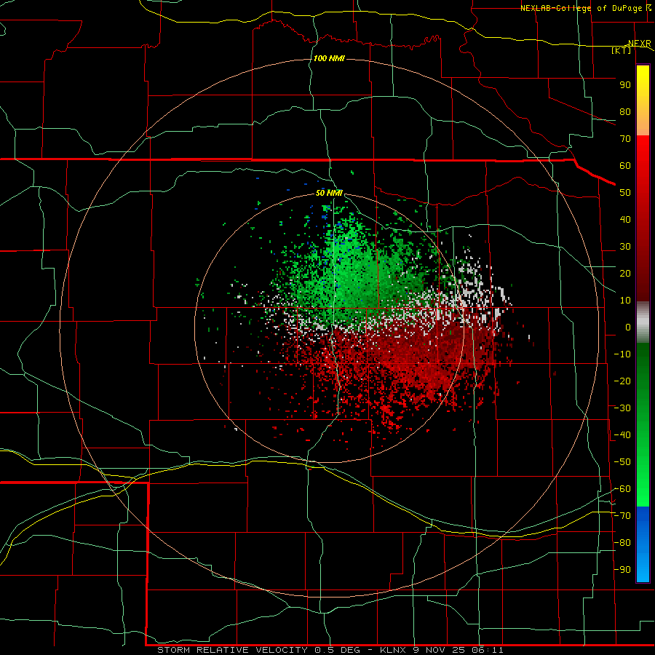Click the 0 value on the velocity scale
Image resolution: width=655 pixels, height=655 pixels.
[628, 327]
